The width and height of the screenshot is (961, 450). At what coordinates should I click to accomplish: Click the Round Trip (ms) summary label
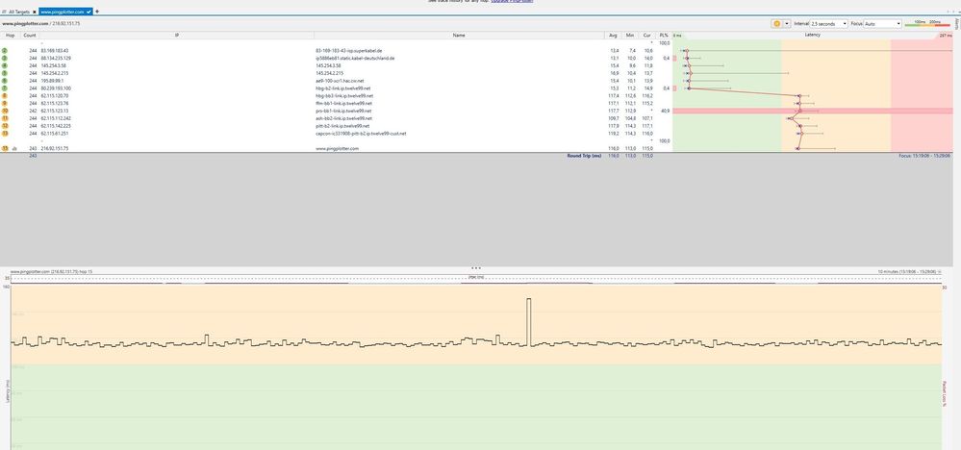point(584,156)
